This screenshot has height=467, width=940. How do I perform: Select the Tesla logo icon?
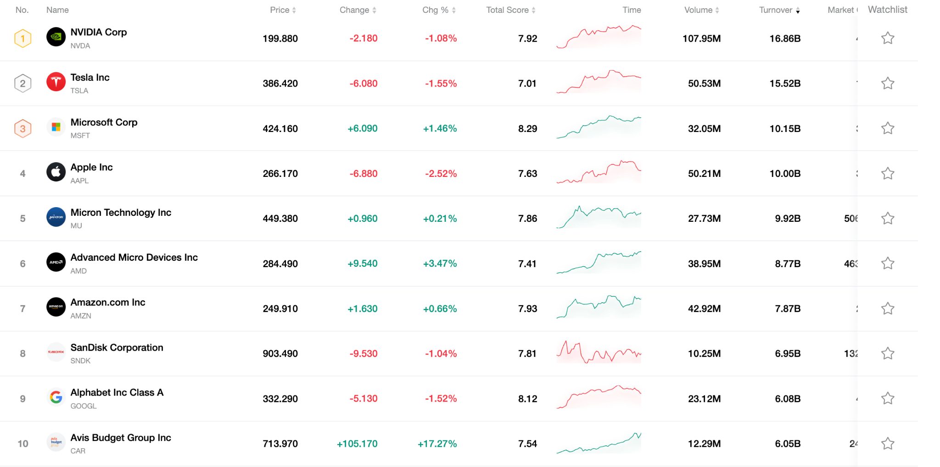point(56,83)
